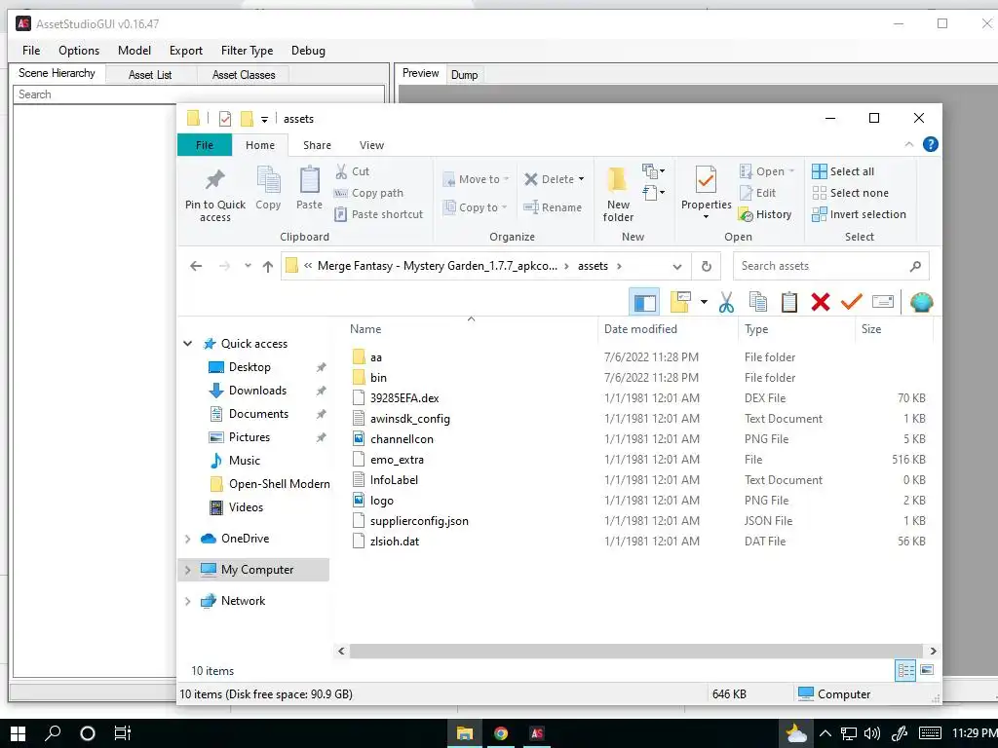The image size is (998, 748).
Task: Click the rename toolbar icon
Action: [883, 302]
